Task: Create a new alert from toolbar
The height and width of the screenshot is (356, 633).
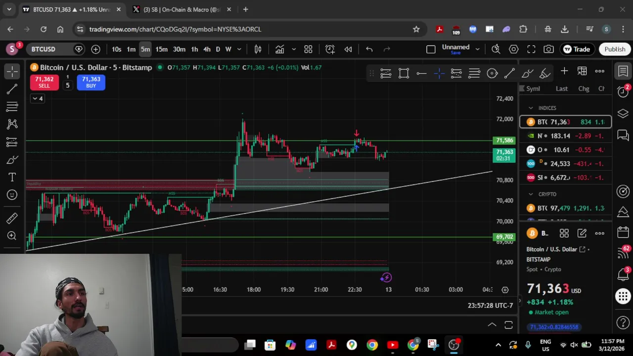Action: coord(330,49)
